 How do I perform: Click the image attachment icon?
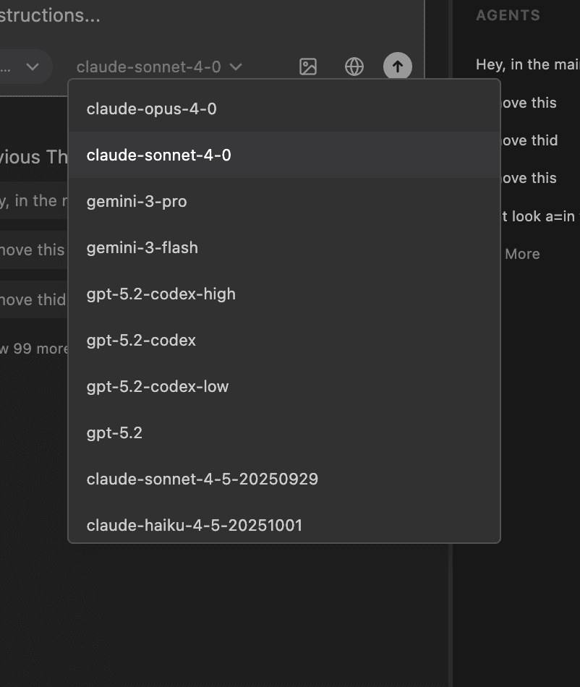point(307,67)
